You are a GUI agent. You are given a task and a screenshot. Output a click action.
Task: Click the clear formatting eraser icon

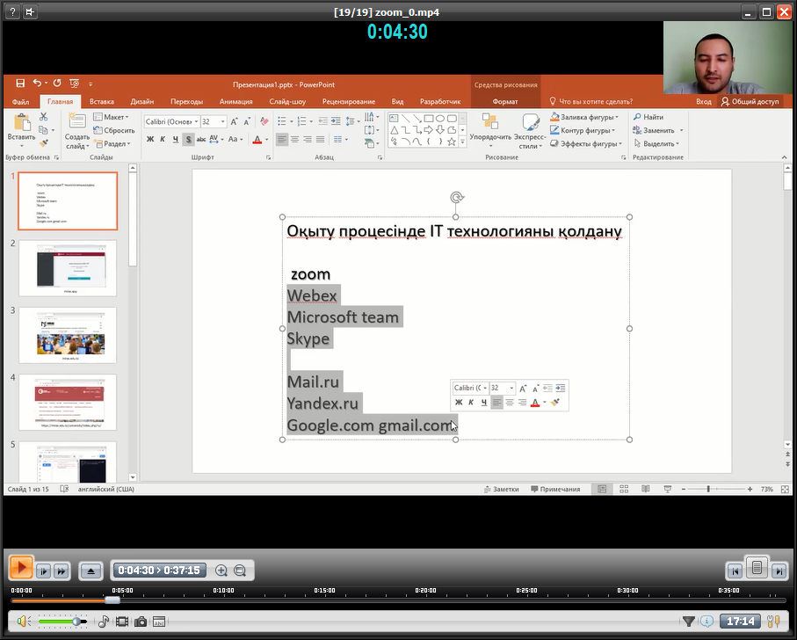pos(264,121)
